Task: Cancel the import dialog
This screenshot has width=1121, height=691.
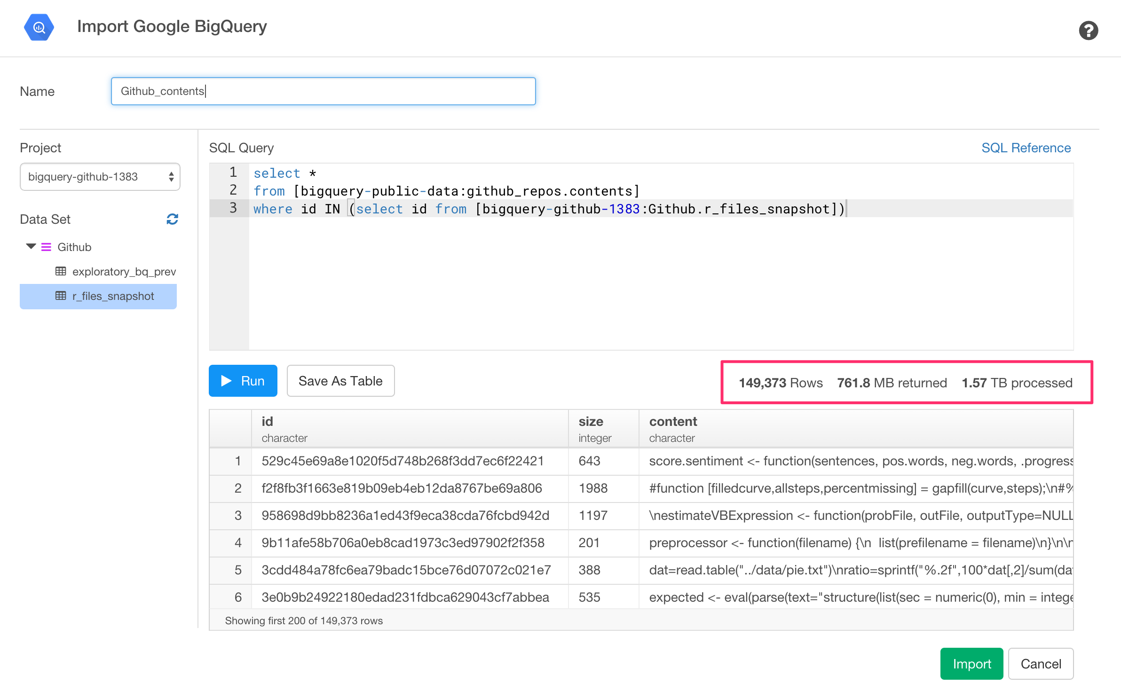Action: click(x=1041, y=664)
